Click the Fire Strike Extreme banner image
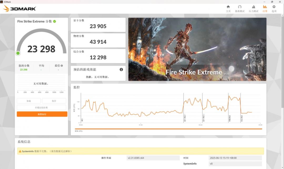Image resolution: width=284 pixels, height=169 pixels. coord(197,49)
